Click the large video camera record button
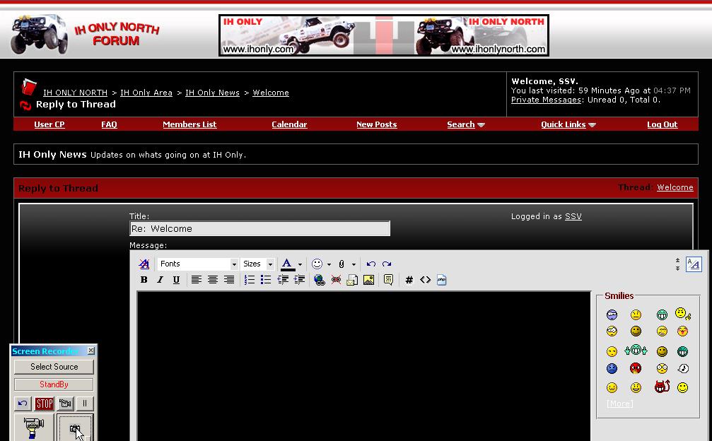The height and width of the screenshot is (441, 712). click(34, 427)
